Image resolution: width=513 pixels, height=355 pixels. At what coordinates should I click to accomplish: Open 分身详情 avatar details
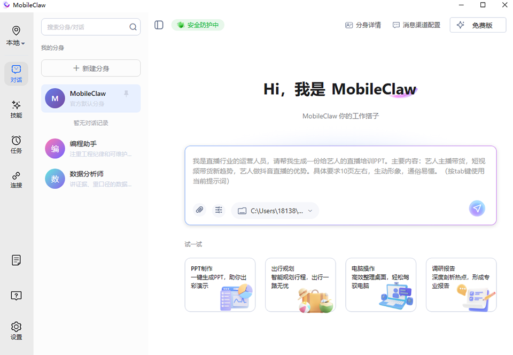point(363,25)
